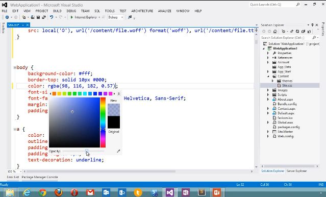
Task: Click the Home icon in Solution Explorer
Action: pos(275,32)
